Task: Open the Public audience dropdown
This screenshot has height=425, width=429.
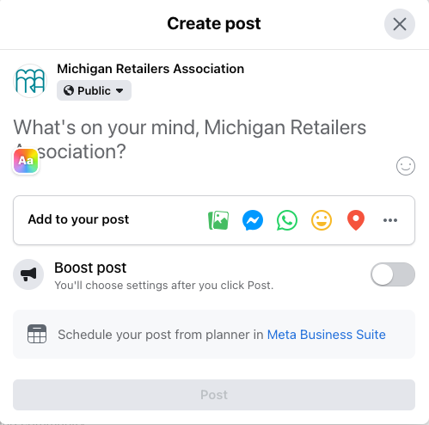Action: (x=94, y=90)
